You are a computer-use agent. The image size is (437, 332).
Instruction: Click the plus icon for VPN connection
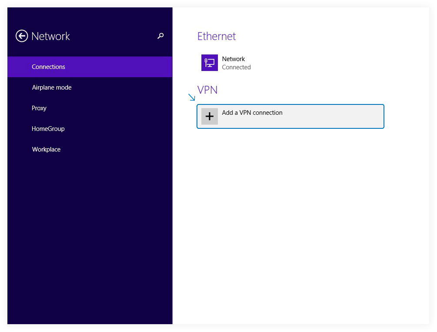click(210, 116)
